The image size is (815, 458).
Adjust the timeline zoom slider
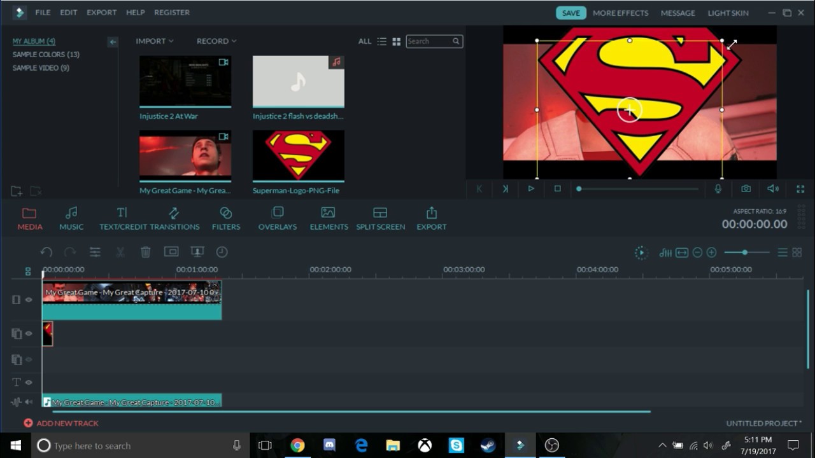[x=744, y=252]
